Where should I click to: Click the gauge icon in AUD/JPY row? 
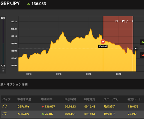point(5,114)
